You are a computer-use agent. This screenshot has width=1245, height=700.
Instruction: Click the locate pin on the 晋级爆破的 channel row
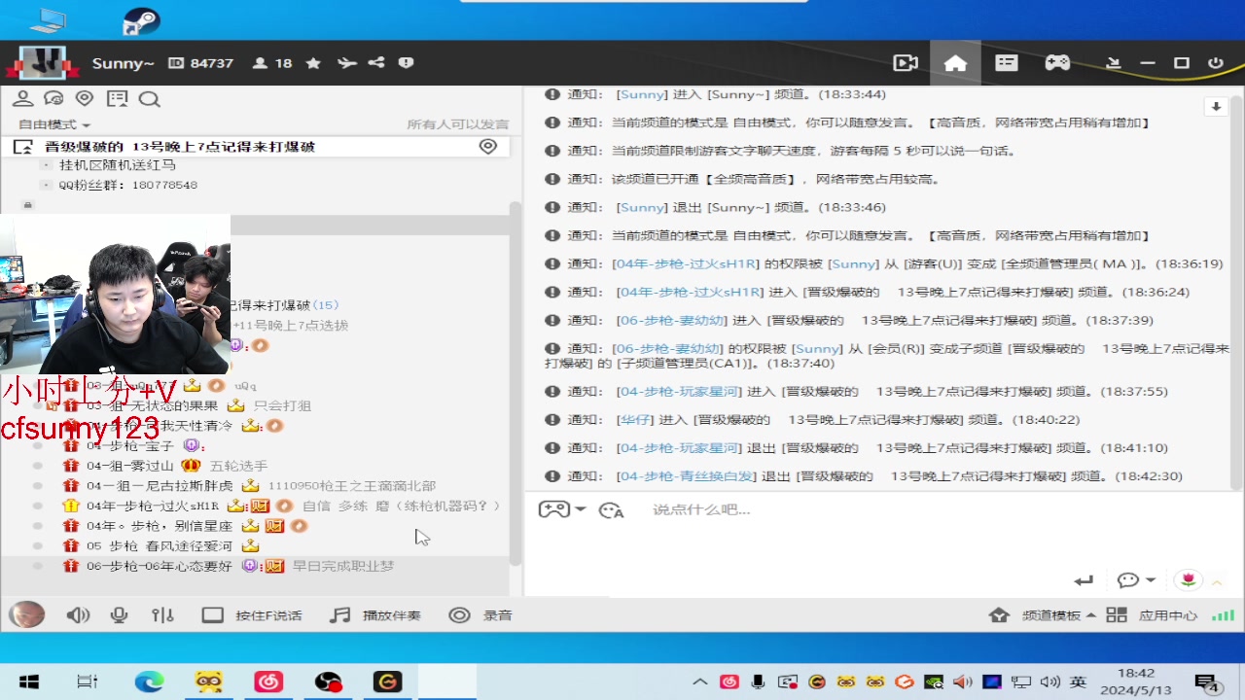point(488,147)
